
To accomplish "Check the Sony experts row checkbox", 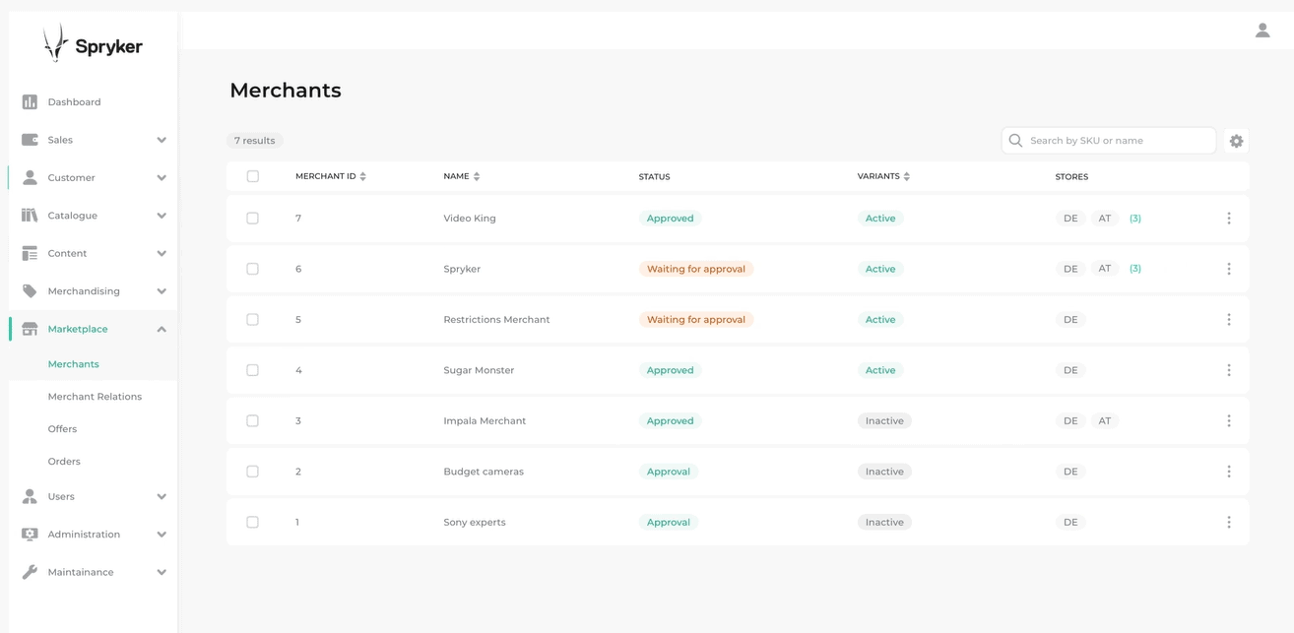I will [x=253, y=522].
